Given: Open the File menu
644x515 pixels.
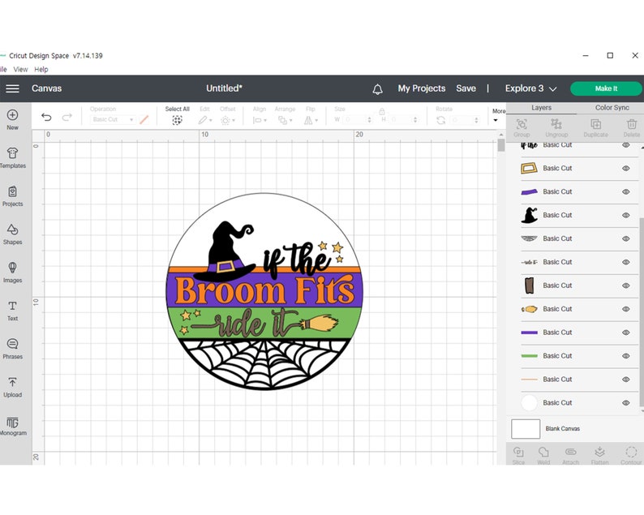Looking at the screenshot, I should (3, 70).
